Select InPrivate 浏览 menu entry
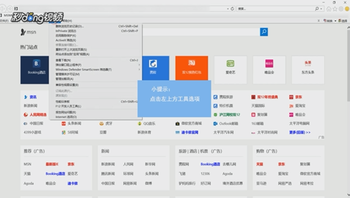This screenshot has width=350, height=198. (96, 31)
